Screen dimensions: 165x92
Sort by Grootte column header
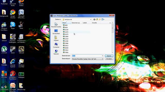tap(96, 23)
